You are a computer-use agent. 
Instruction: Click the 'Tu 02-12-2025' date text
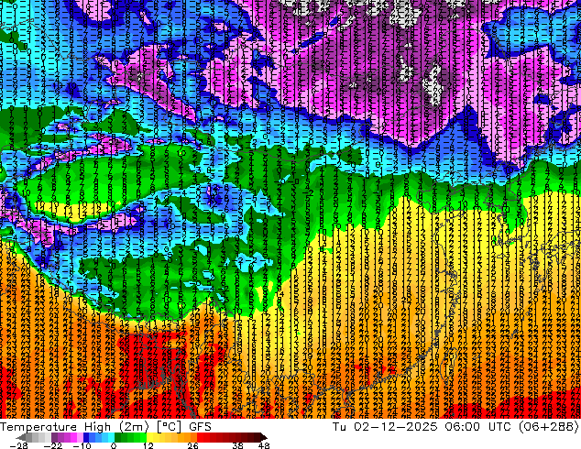[x=385, y=427]
